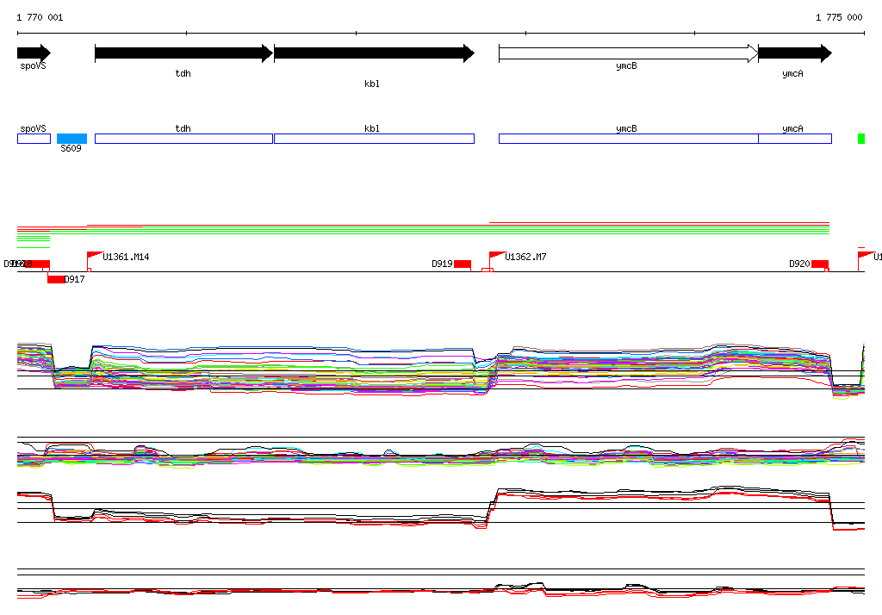Select the black kbl gene arrow
Screen dimensions: 882x615
tap(374, 53)
